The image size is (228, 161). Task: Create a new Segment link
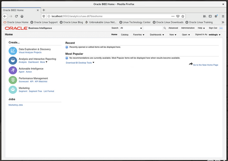tap(23, 91)
